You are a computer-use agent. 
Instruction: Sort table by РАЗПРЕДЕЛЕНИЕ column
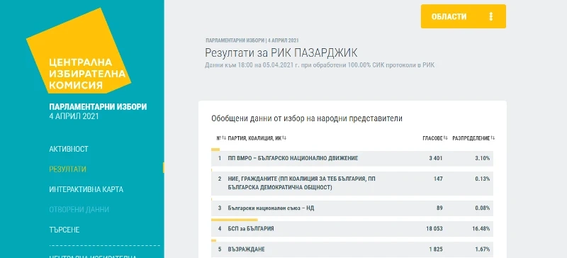473,138
